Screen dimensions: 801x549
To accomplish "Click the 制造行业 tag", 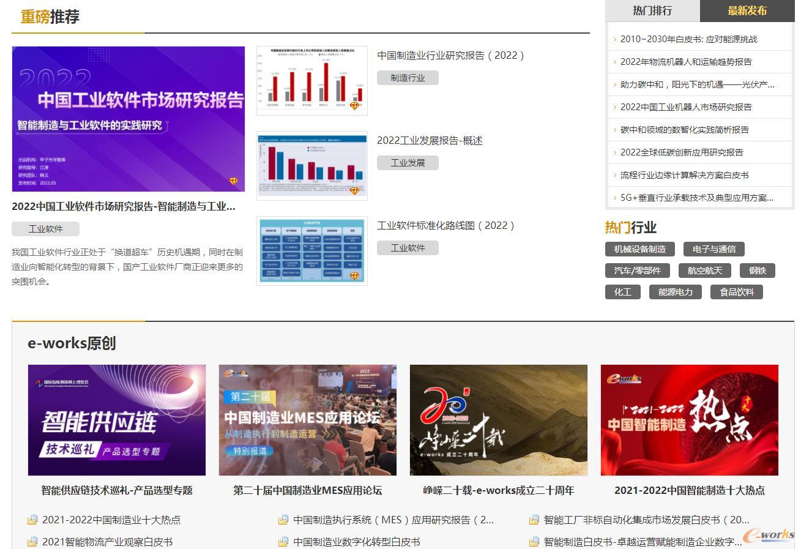I will pyautogui.click(x=408, y=78).
